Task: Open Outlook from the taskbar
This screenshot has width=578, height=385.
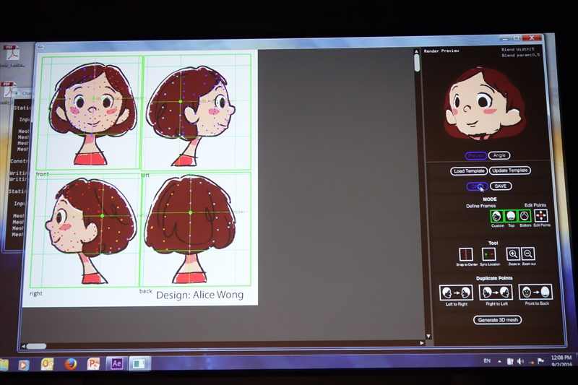Action: [x=47, y=364]
